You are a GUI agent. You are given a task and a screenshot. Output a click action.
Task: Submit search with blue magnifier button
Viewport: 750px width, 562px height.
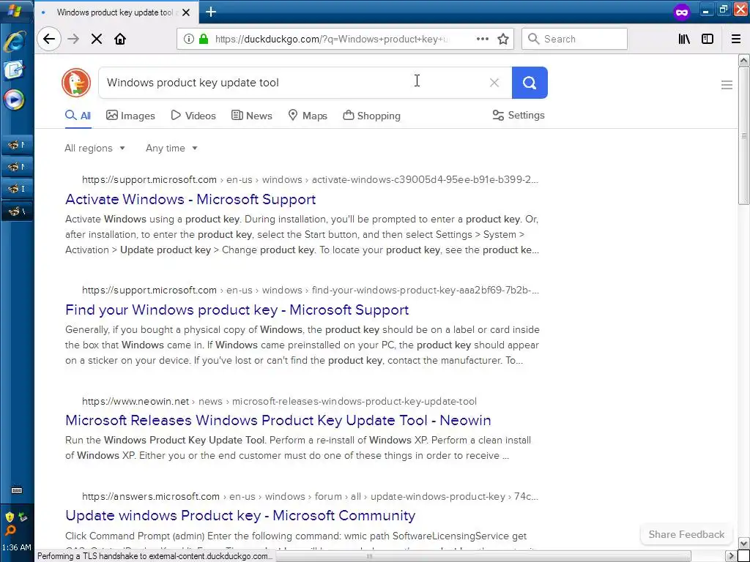point(530,83)
